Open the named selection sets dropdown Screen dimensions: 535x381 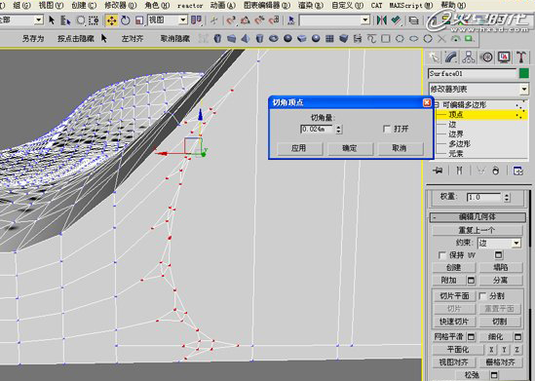[x=334, y=20]
